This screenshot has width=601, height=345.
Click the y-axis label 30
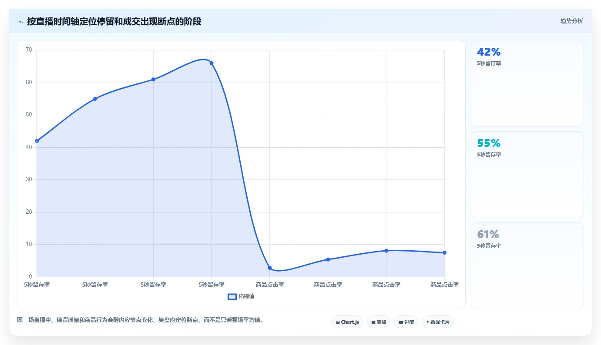pos(29,179)
